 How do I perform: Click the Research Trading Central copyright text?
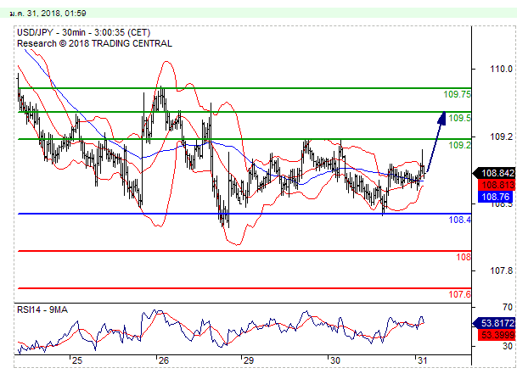point(93,43)
